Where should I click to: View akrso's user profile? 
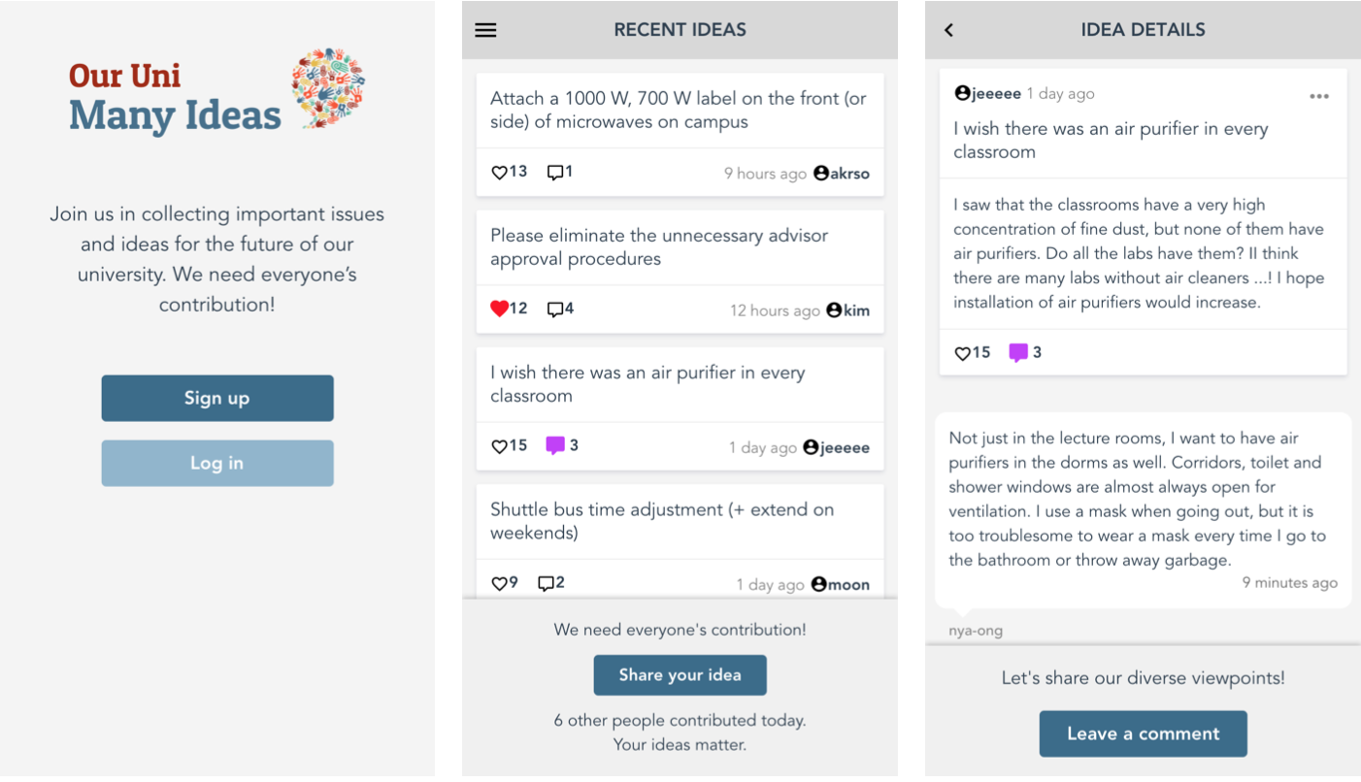point(842,174)
